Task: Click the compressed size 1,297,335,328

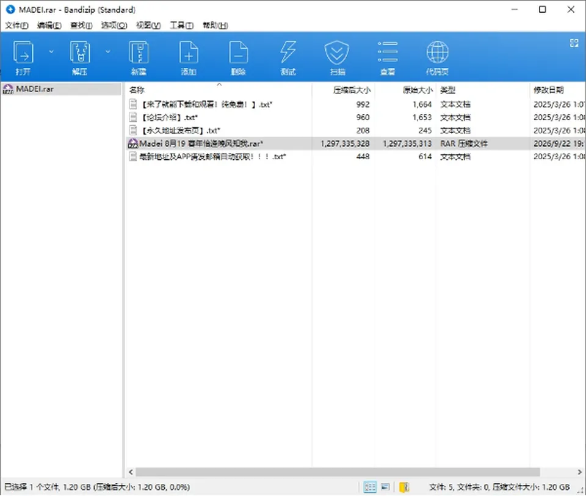Action: (x=345, y=144)
